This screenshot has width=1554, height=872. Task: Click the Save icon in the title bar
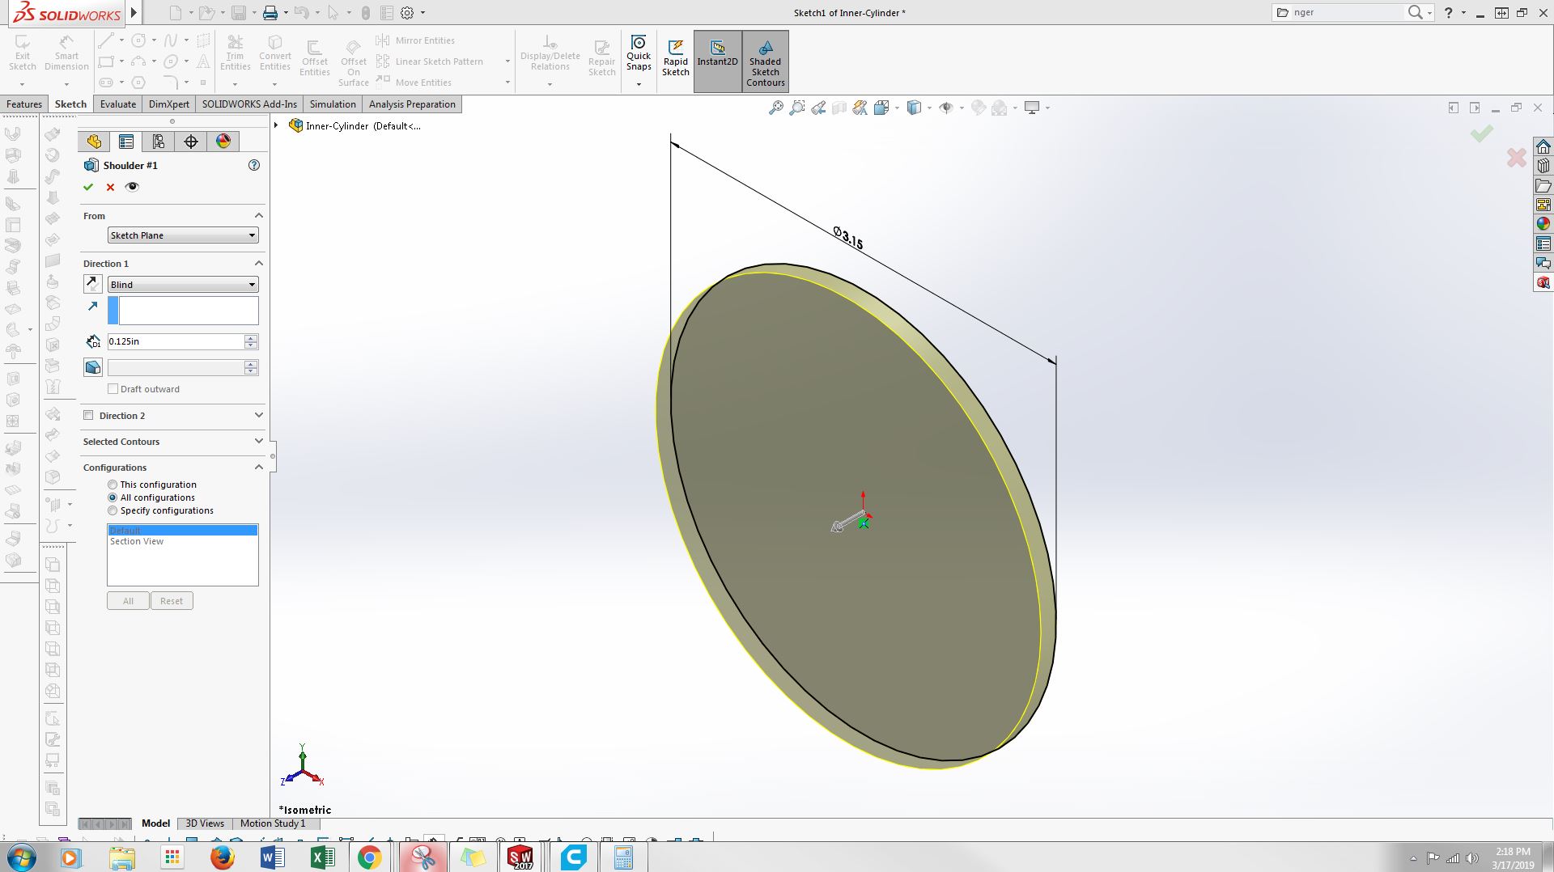pyautogui.click(x=238, y=13)
